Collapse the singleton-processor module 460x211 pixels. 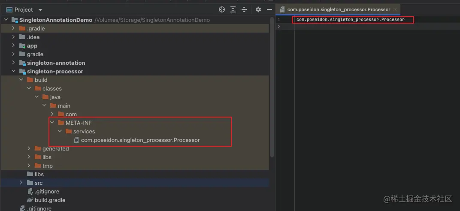[13, 72]
